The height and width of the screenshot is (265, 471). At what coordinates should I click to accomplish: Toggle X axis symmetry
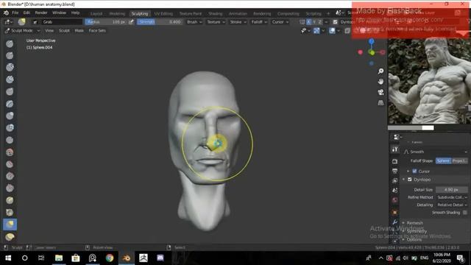pos(308,22)
